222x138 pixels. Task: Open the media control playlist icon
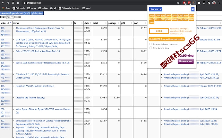click(209, 3)
